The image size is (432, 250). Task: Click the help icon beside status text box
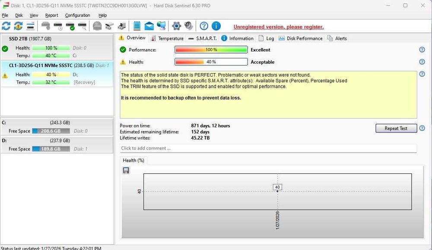pyautogui.click(x=422, y=74)
